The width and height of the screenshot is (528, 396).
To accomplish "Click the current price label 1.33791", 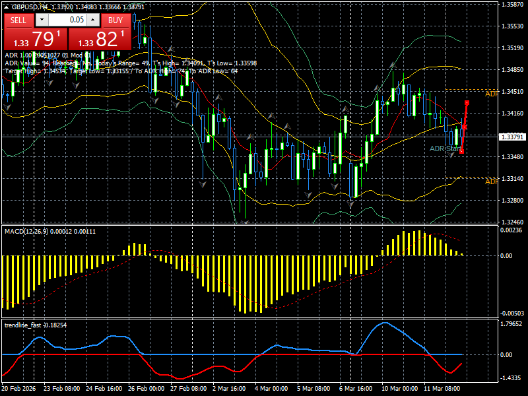I will 512,137.
